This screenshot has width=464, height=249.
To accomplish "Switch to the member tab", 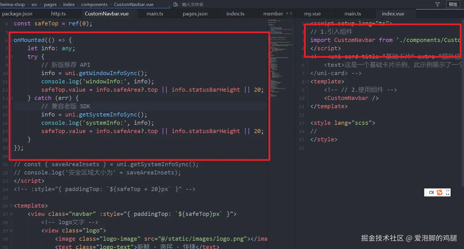I will 273,14.
